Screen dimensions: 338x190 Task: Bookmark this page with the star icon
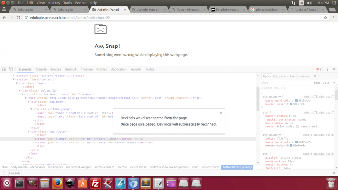pos(326,18)
